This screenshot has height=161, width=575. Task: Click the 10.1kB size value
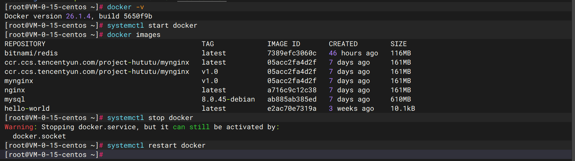tap(403, 108)
